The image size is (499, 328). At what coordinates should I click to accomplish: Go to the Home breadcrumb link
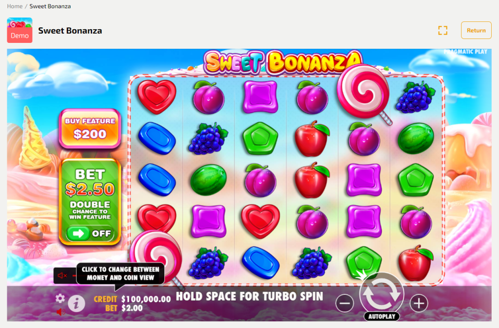15,6
